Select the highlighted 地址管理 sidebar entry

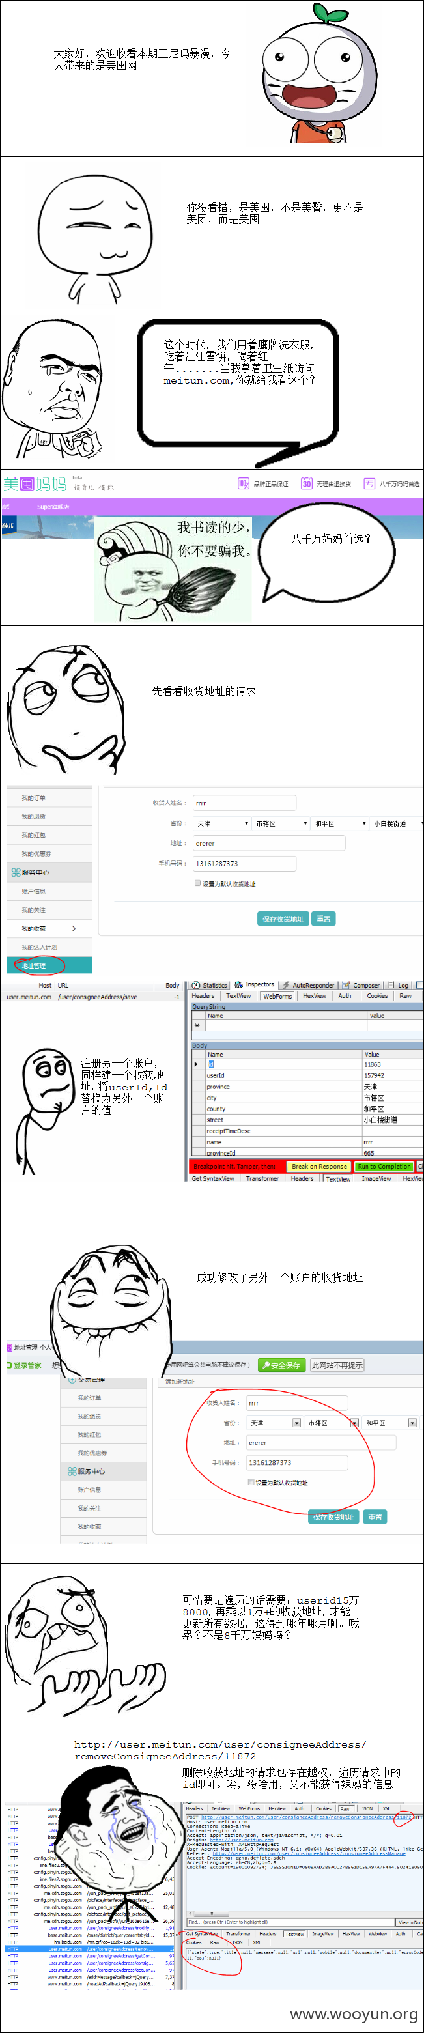click(x=49, y=965)
